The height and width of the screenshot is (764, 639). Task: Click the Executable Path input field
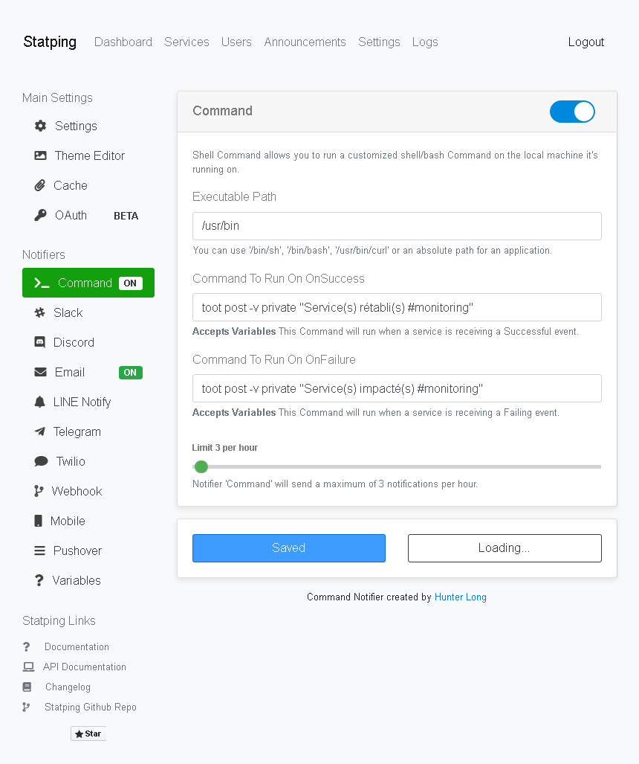397,226
